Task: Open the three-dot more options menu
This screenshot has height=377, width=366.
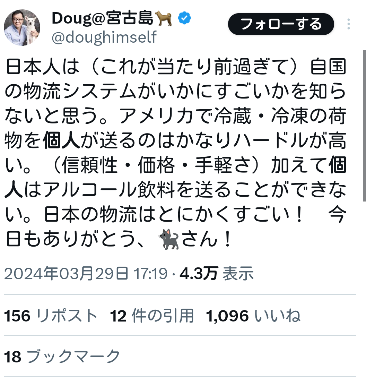Action: 348,24
